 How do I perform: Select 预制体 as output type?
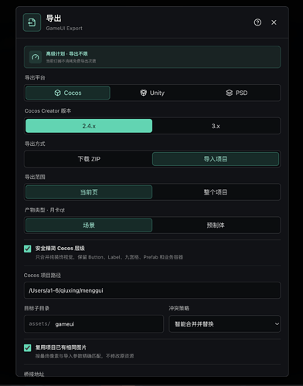pos(216,225)
